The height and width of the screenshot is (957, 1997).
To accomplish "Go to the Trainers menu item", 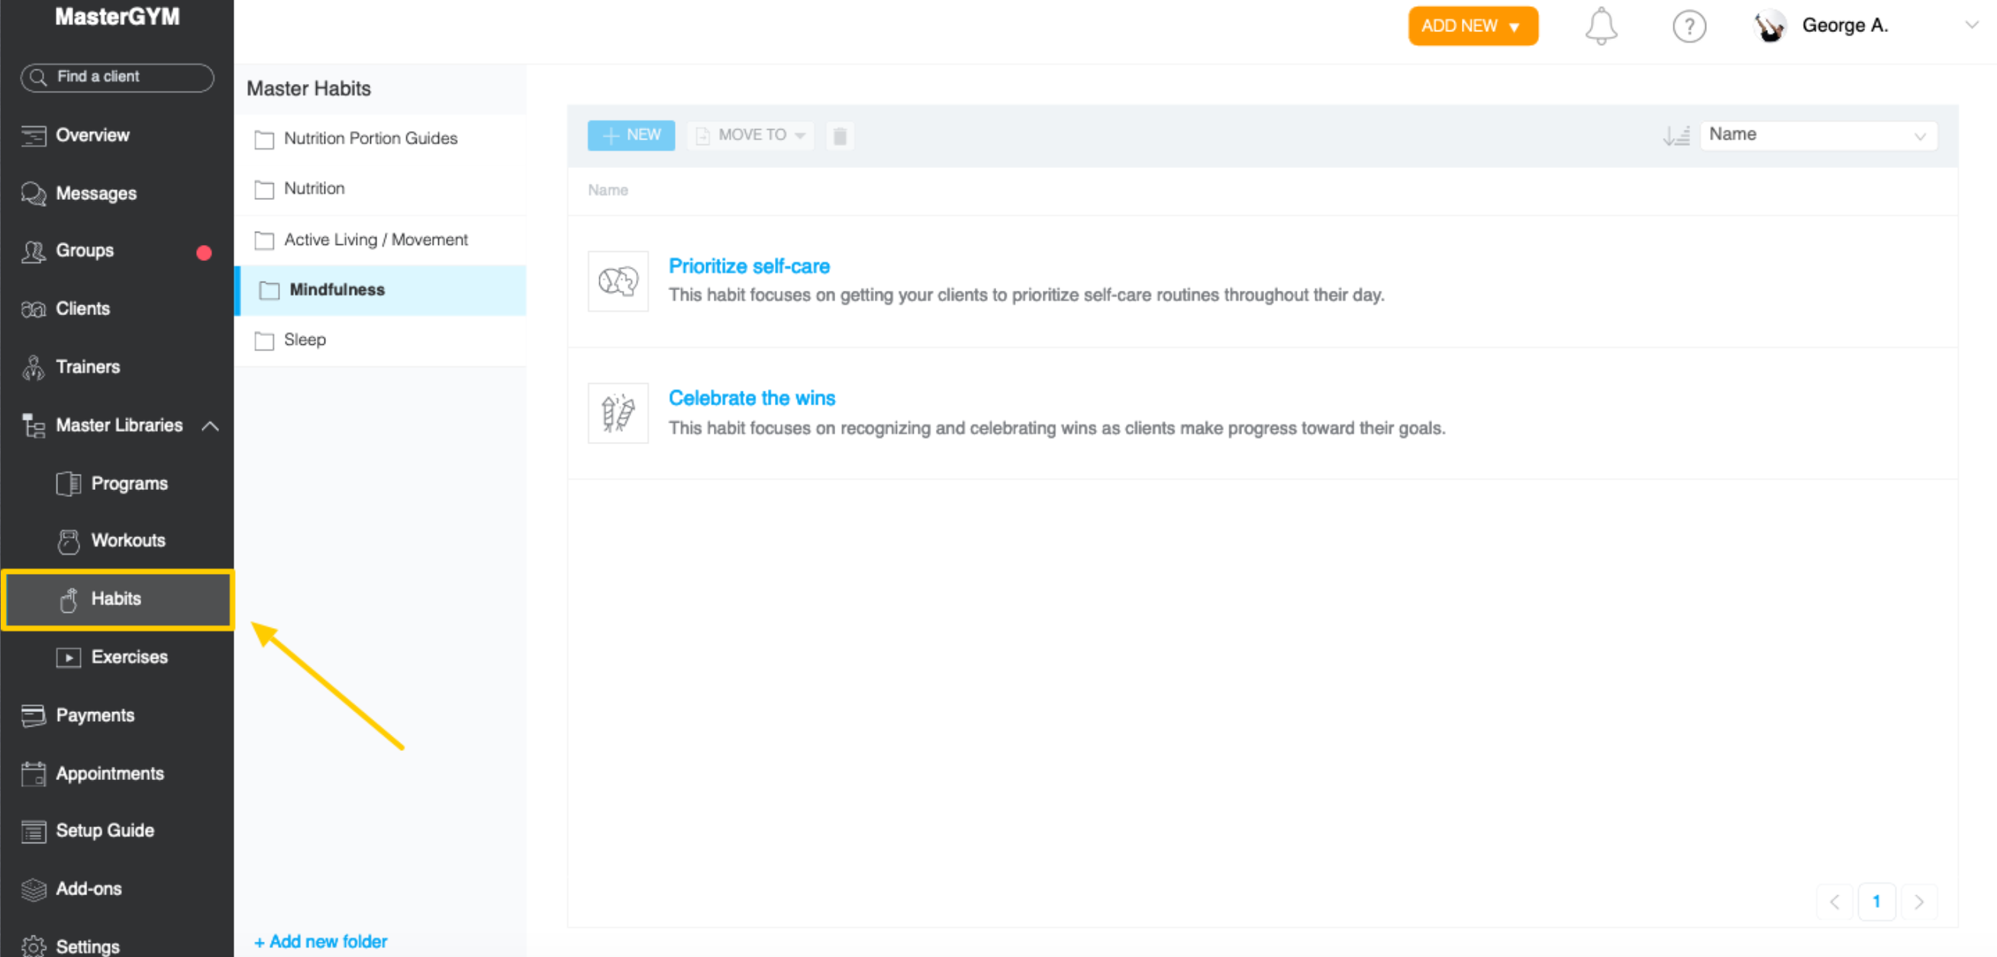I will [x=88, y=366].
